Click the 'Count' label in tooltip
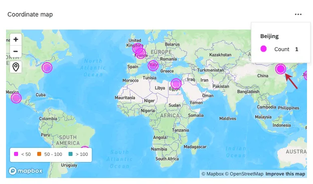 282,49
